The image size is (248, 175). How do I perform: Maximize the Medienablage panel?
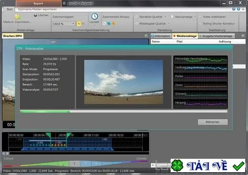click(243, 36)
